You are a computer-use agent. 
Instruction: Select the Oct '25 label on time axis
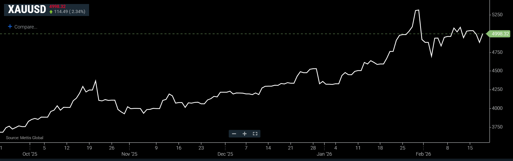(30, 154)
